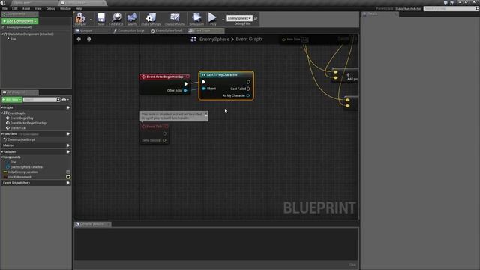Open the View menu
This screenshot has height=270, width=480.
pos(38,8)
